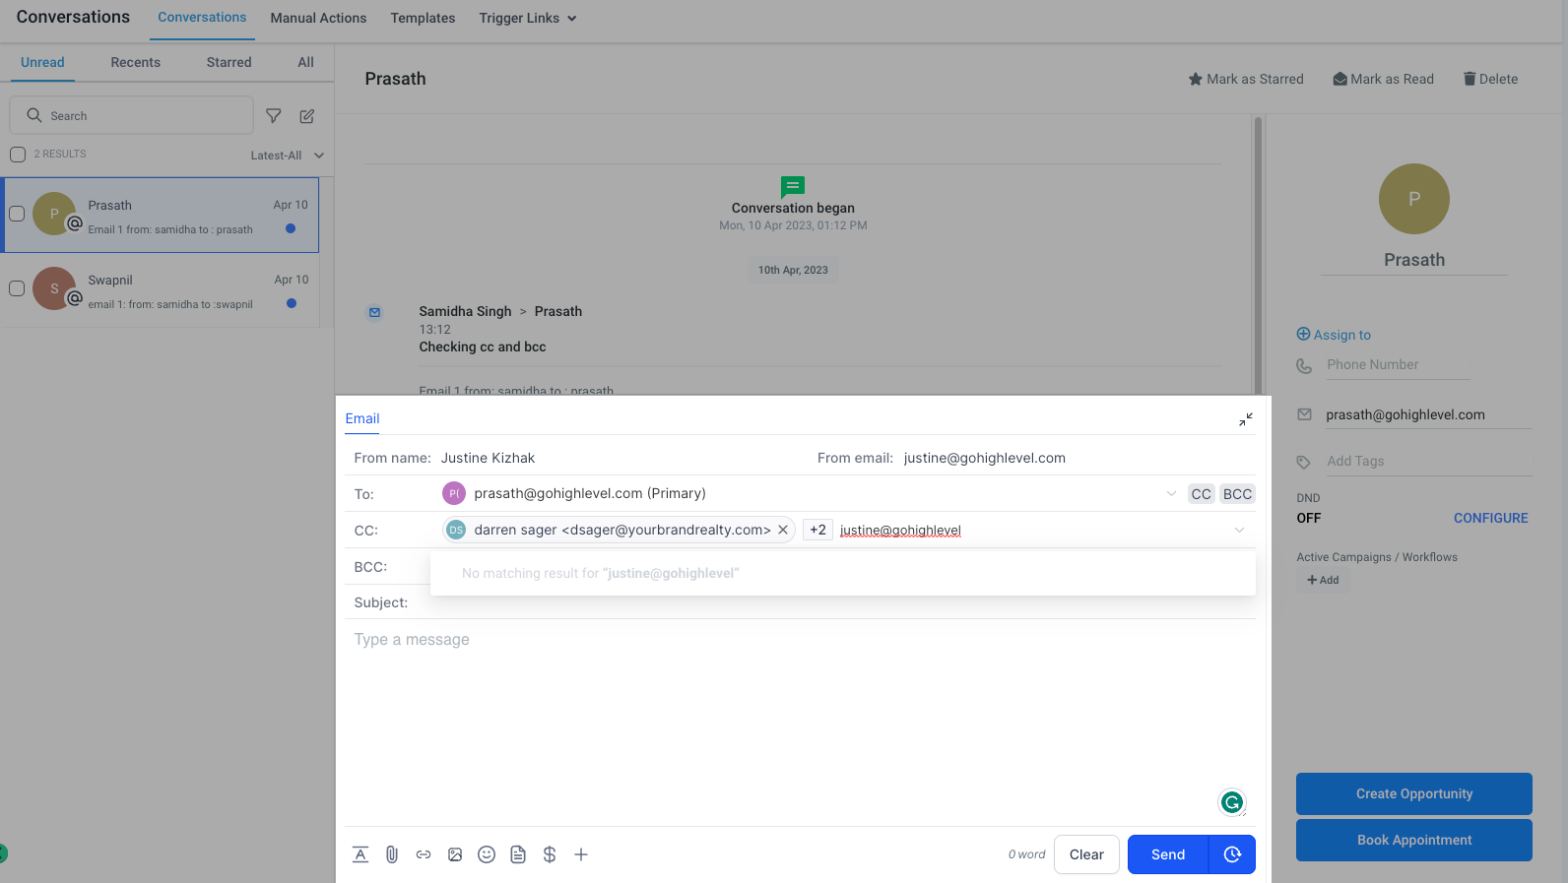1568x883 pixels.
Task: Expand the CC recipients dropdown arrow
Action: (x=1239, y=531)
